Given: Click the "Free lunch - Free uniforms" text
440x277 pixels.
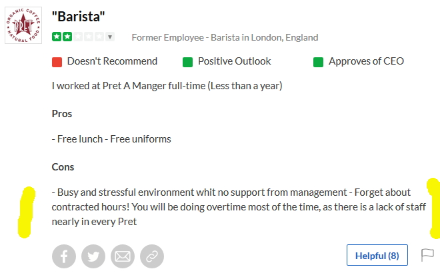Looking at the screenshot, I should (x=111, y=139).
